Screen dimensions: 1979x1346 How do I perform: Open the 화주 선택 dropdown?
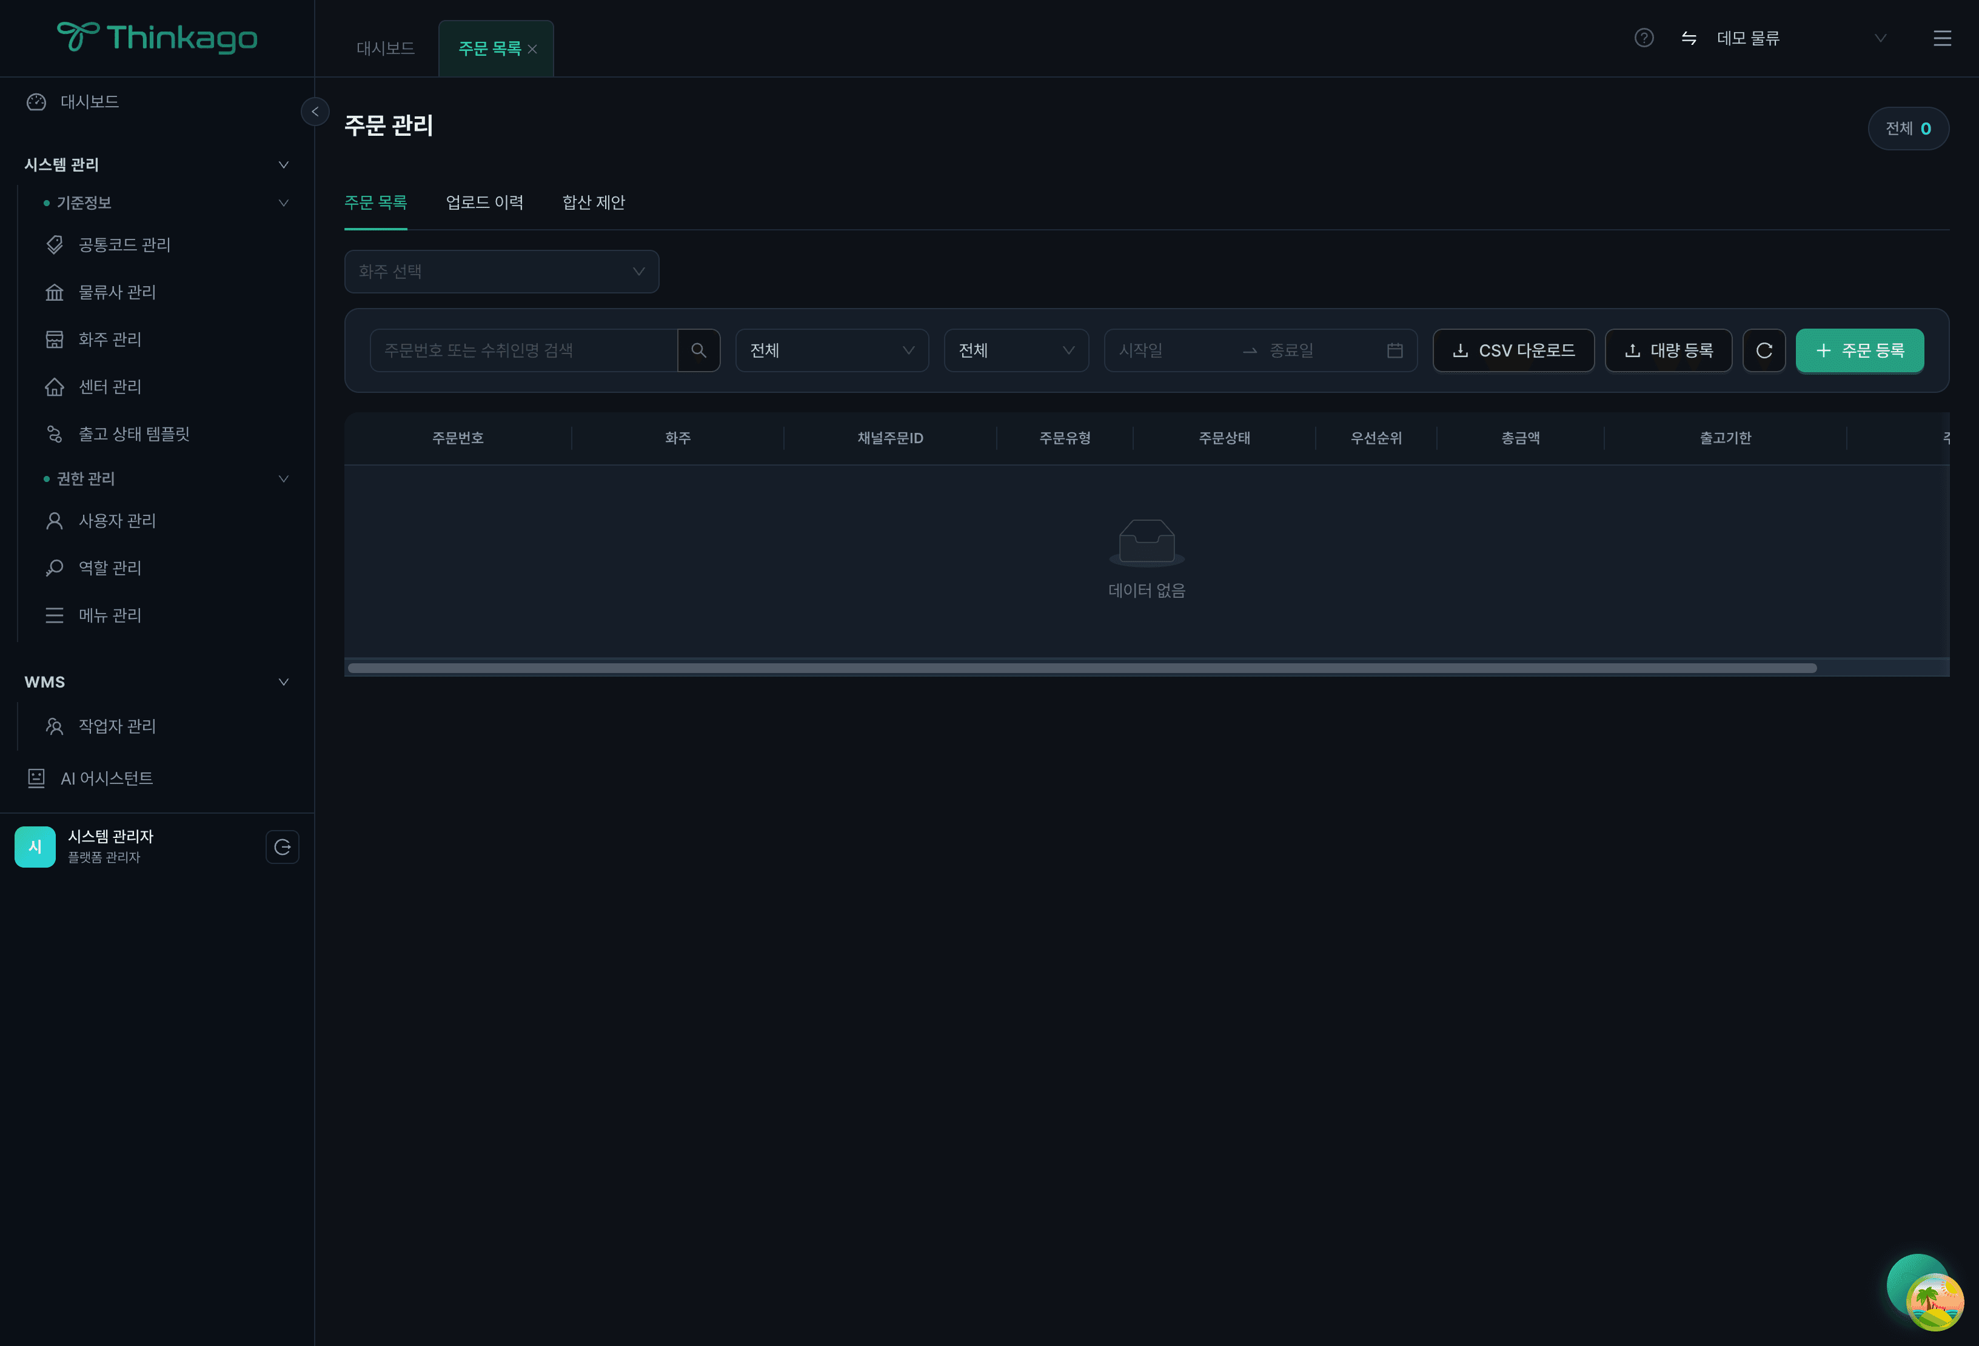(501, 271)
